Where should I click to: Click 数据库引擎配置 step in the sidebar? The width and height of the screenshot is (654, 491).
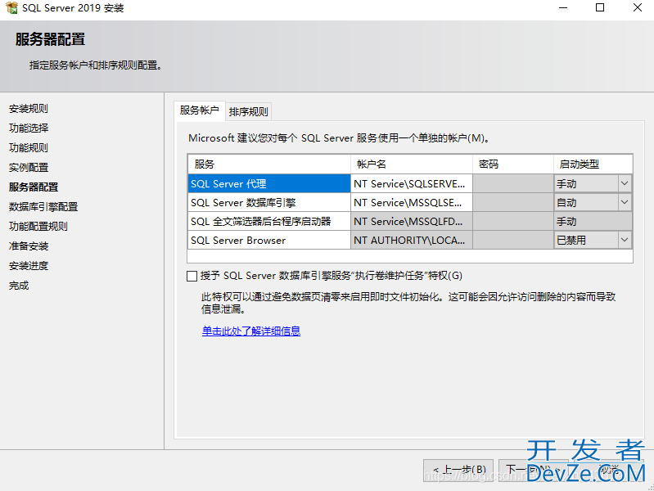click(x=43, y=206)
